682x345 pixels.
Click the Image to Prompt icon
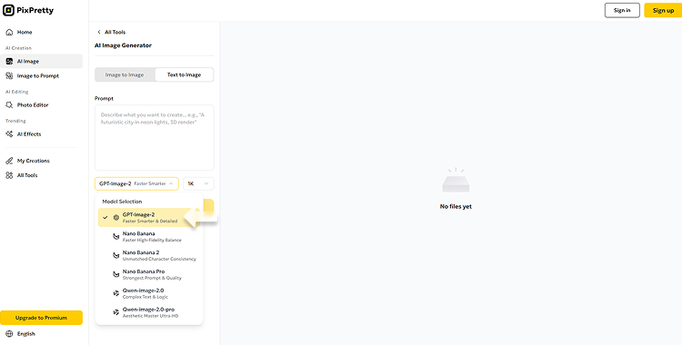[x=9, y=76]
